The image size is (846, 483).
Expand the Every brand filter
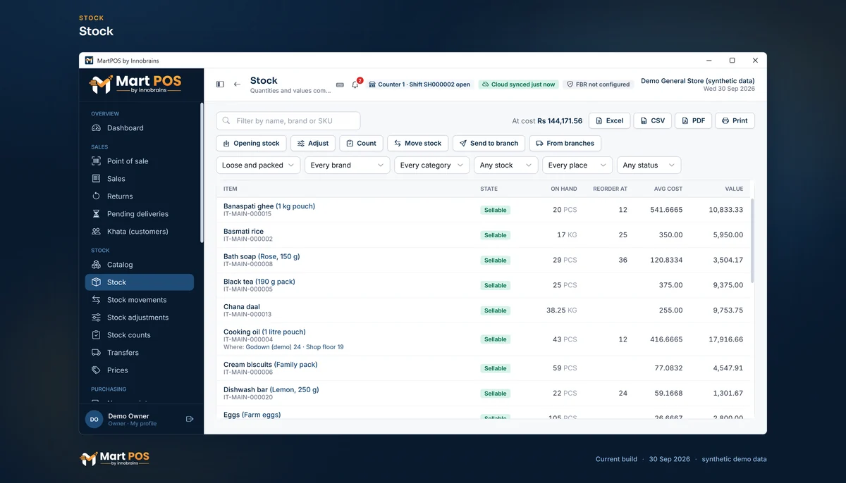(x=348, y=165)
